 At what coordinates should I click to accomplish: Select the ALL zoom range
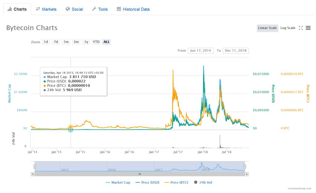[106, 42]
